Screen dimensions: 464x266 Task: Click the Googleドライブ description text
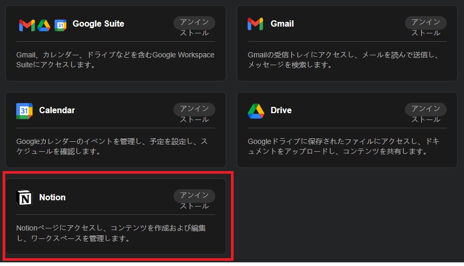(x=343, y=146)
